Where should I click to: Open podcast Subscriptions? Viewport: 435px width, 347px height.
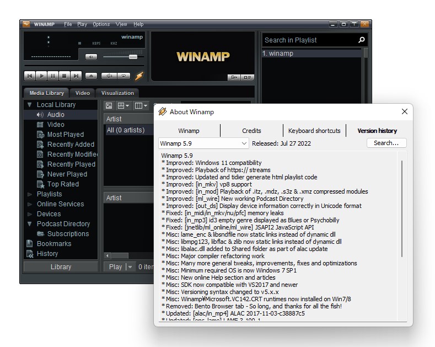[x=68, y=234]
